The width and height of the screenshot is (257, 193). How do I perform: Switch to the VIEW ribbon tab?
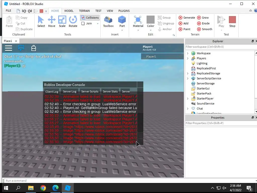click(x=110, y=11)
